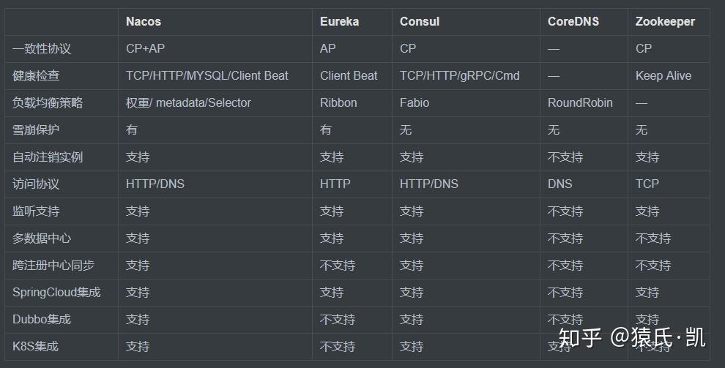This screenshot has width=725, height=368.
Task: Select the 自动注销实例 row label
Action: click(48, 157)
